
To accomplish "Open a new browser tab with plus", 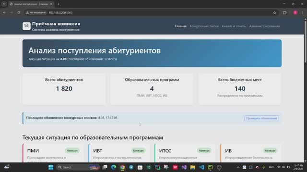I will 59,4.
